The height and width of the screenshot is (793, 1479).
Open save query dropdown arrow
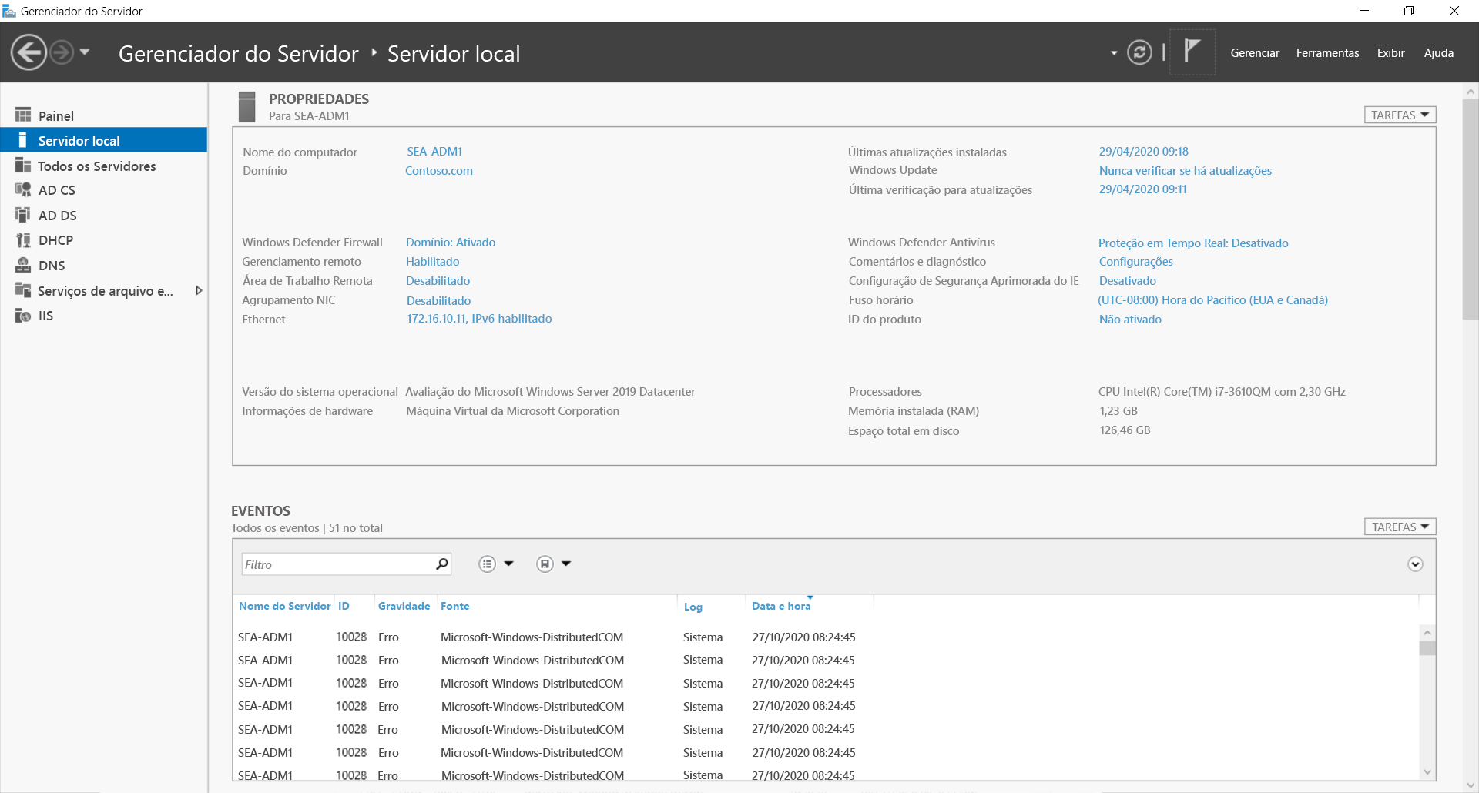pos(566,564)
